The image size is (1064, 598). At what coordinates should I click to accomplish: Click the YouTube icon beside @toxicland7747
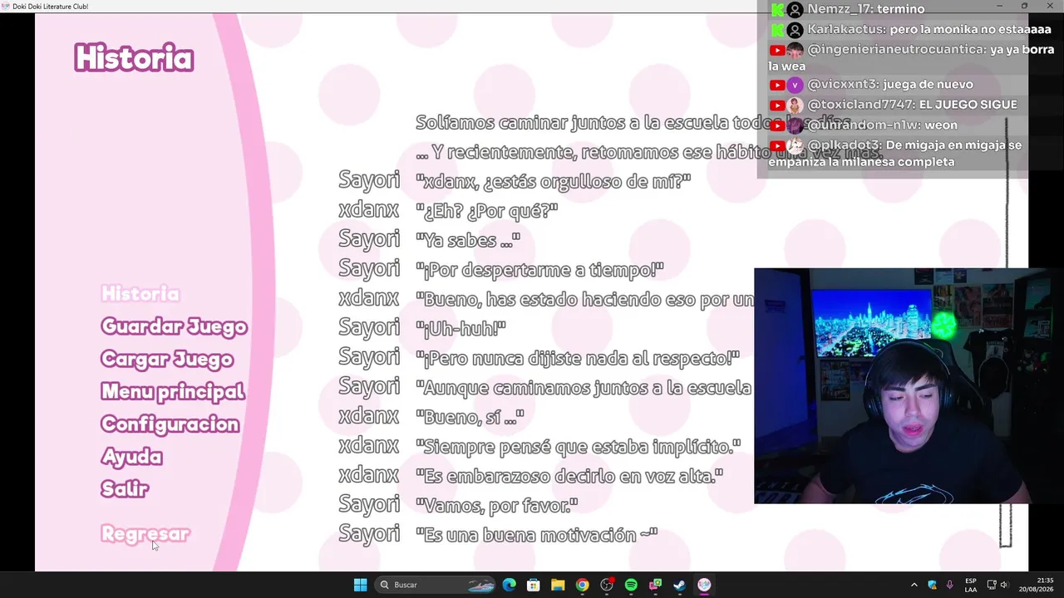click(777, 105)
